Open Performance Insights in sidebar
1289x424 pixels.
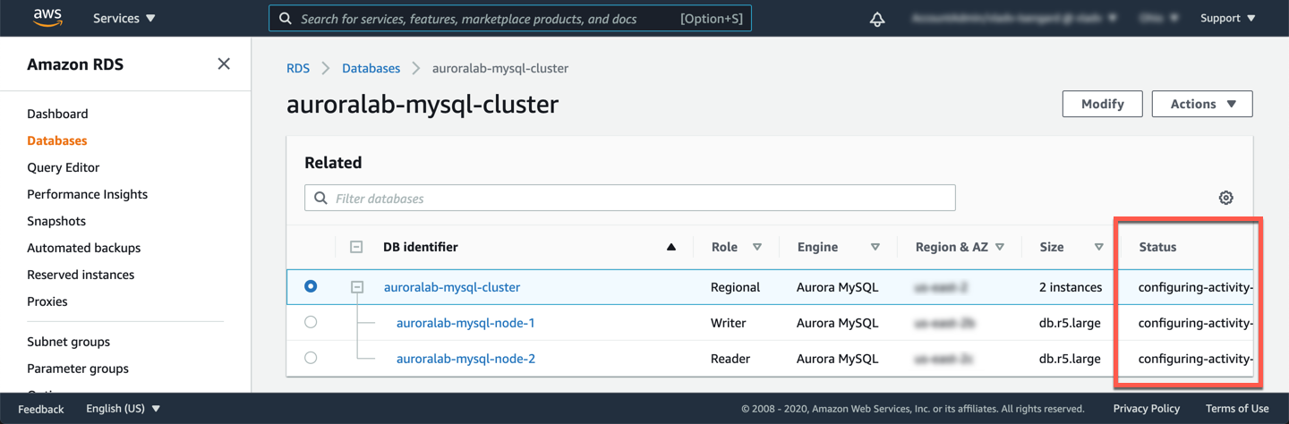tap(88, 194)
